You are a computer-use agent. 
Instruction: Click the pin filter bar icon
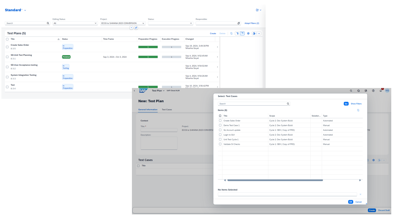click(136, 28)
